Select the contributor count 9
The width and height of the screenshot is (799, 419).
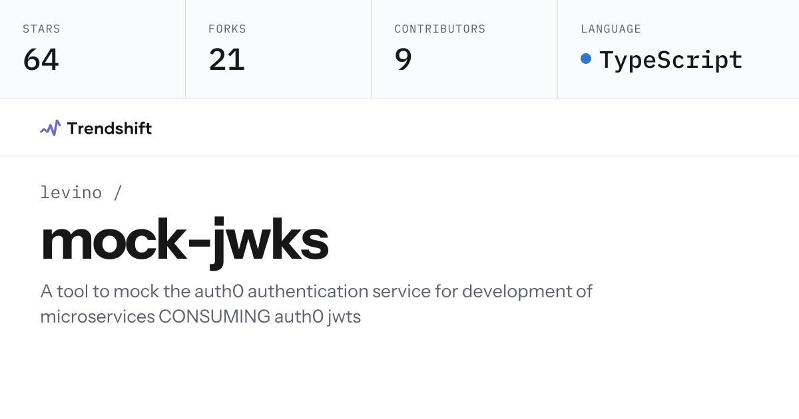[x=403, y=59]
